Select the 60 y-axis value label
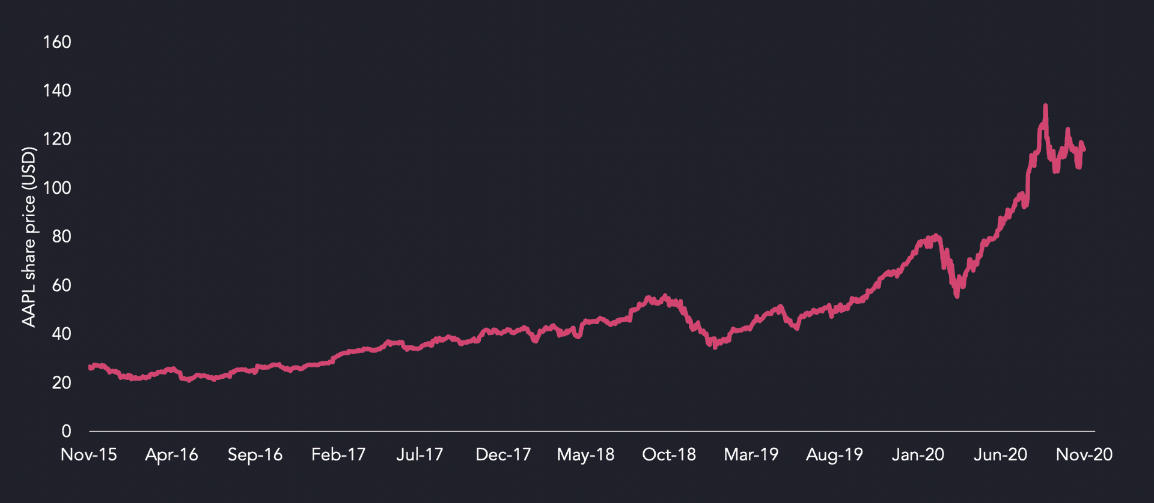 tap(61, 286)
